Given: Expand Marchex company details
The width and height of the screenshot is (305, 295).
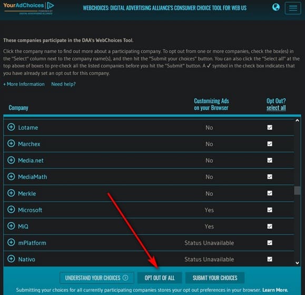Looking at the screenshot, I should 11,143.
